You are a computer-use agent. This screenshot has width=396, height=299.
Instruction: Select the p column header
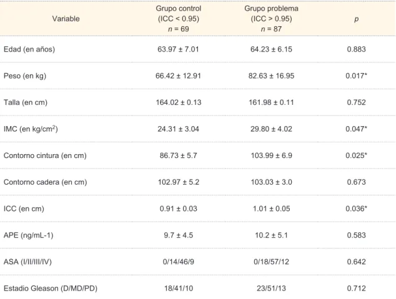tap(357, 19)
